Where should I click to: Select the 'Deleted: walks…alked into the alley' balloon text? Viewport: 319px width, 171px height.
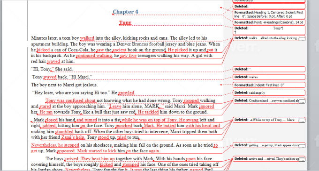[266, 38]
